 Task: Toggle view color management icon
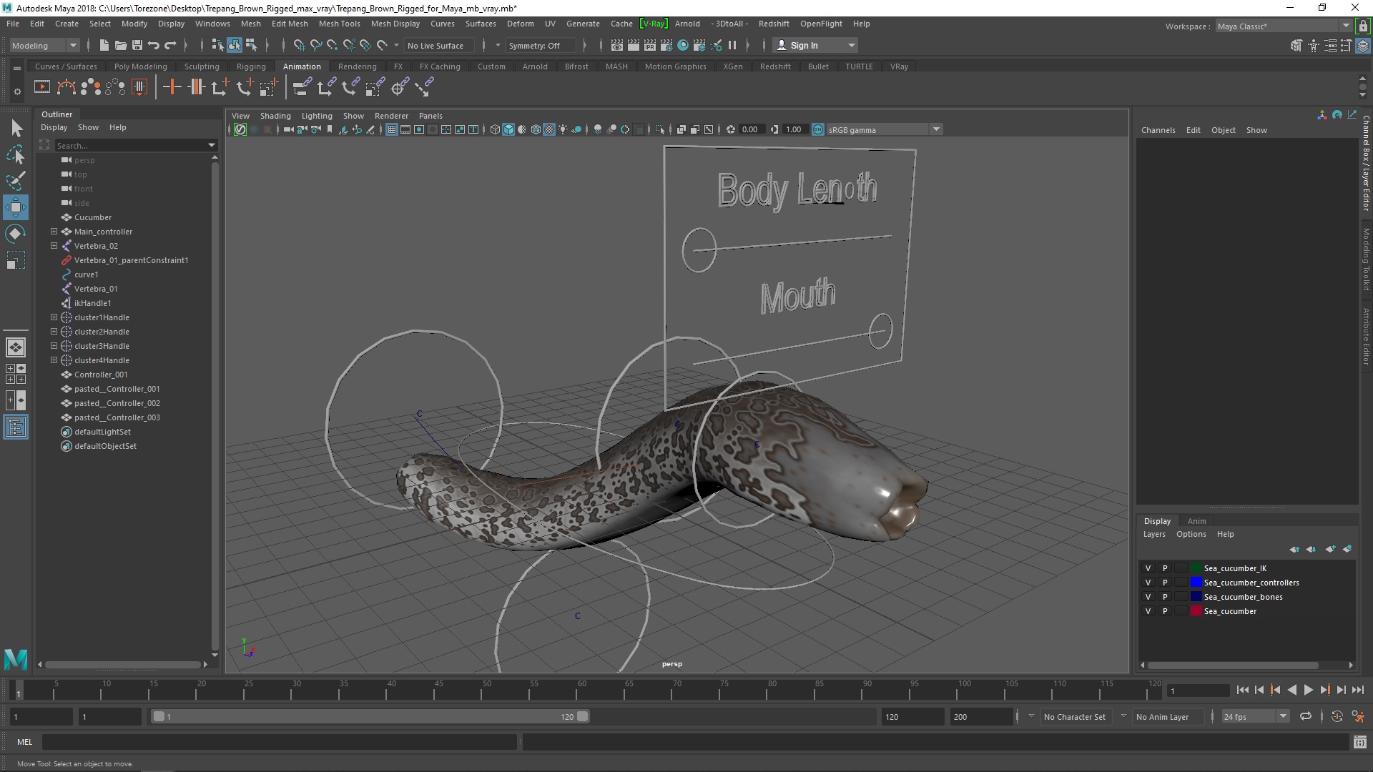pyautogui.click(x=818, y=129)
